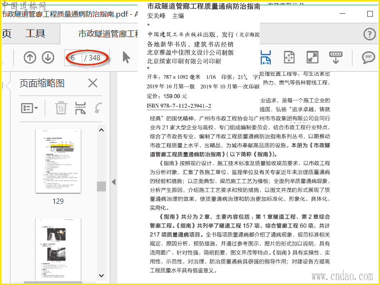This screenshot has width=380, height=285.
Task: Click the 页面缩略图 panel title
Action: pos(42,83)
